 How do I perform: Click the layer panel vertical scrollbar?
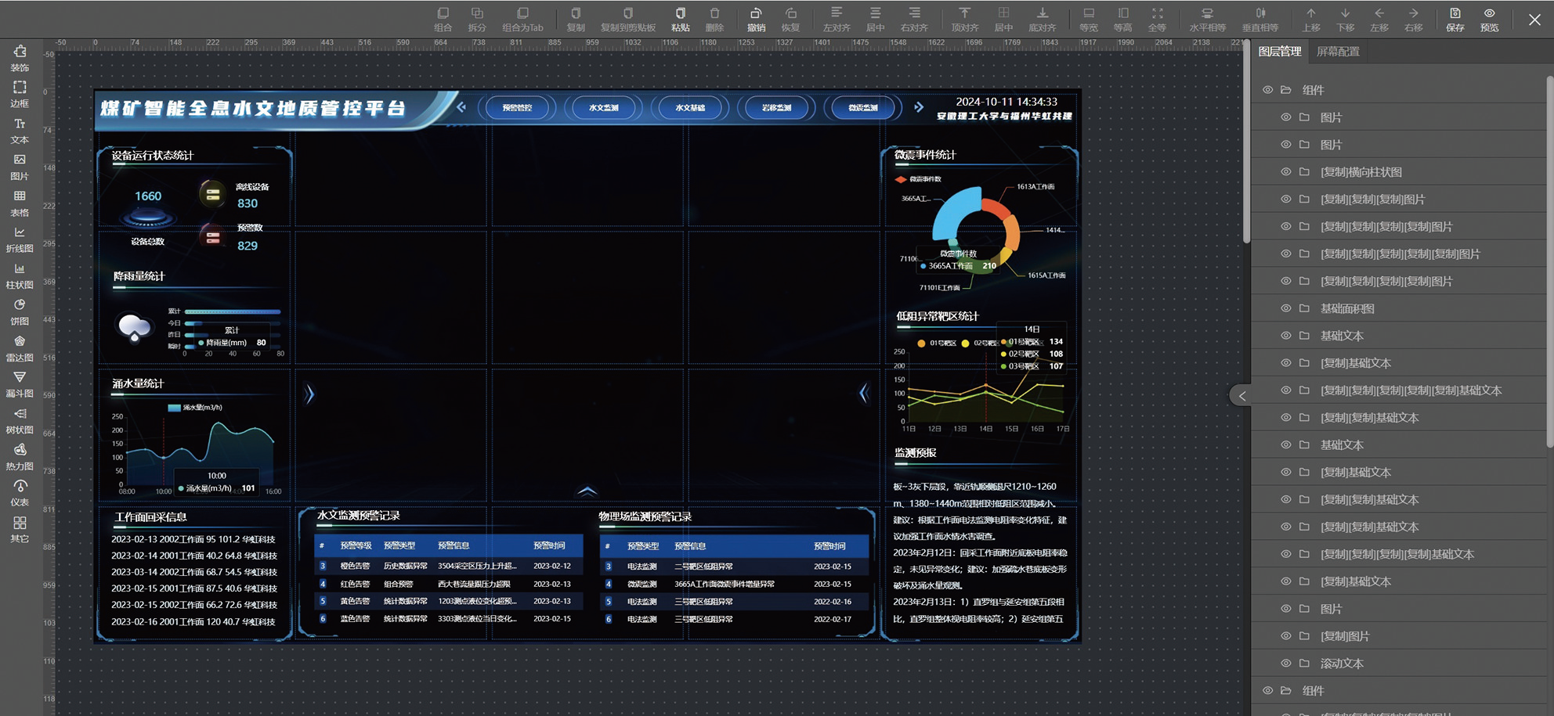coord(1550,262)
